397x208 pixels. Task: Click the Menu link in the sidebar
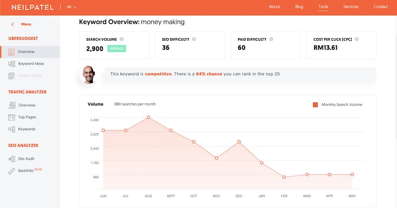[x=26, y=24]
